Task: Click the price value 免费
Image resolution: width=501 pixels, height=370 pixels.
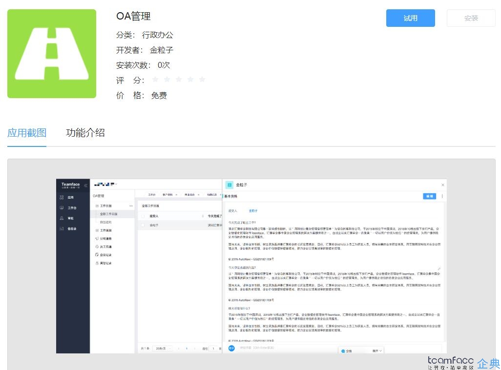Action: (159, 96)
